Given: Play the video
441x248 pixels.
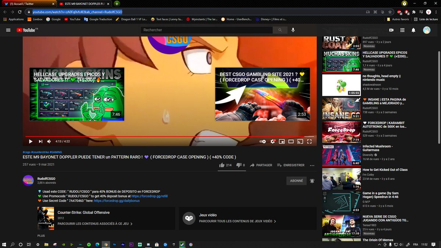Looking at the screenshot, I should 31,141.
